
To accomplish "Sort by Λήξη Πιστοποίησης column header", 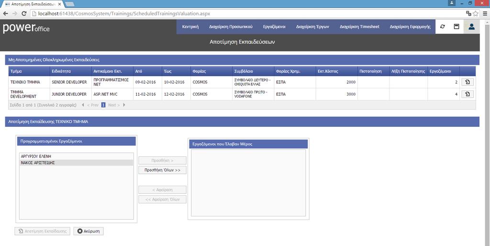I will tap(409, 71).
